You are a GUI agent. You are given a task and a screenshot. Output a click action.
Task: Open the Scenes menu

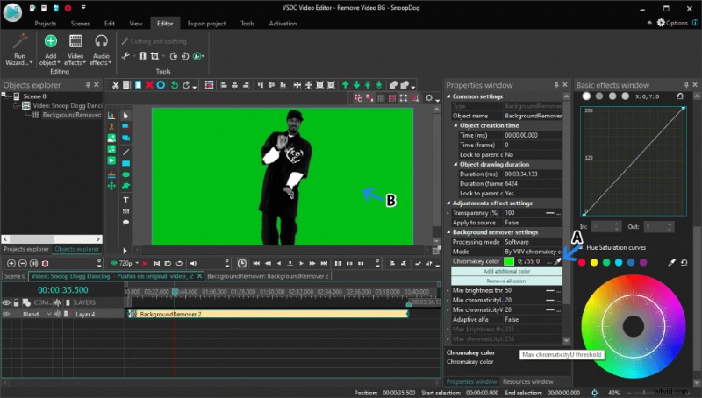[80, 24]
